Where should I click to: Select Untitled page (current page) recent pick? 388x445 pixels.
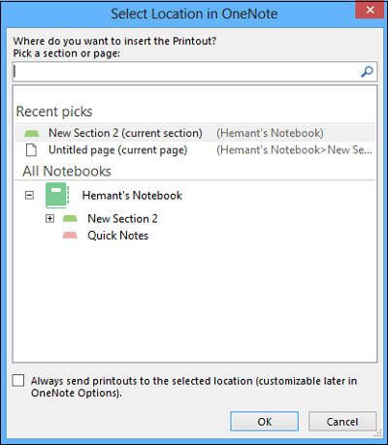[x=195, y=150]
